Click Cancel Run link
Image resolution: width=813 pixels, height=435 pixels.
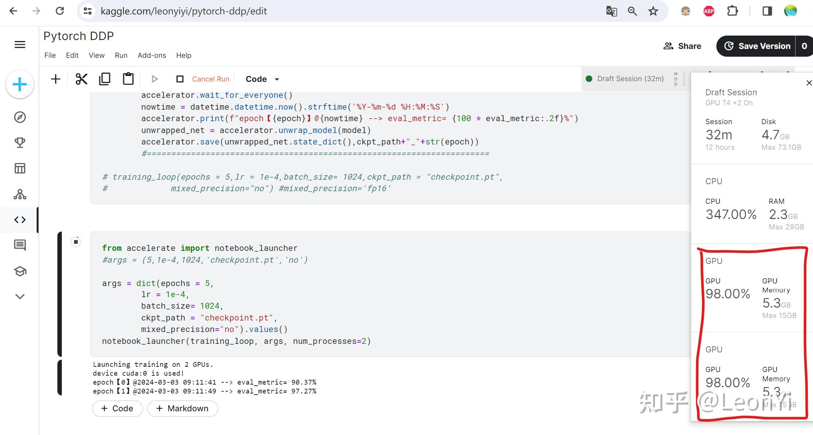(211, 79)
